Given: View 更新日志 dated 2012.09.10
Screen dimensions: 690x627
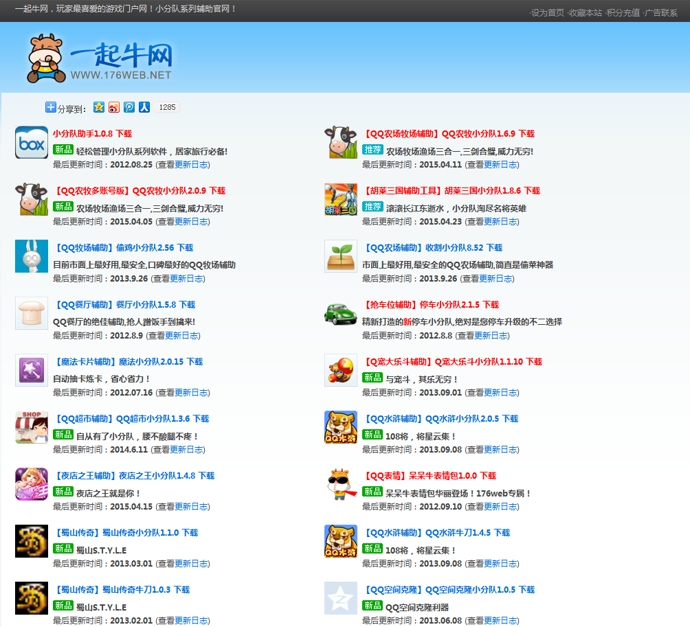Looking at the screenshot, I should click(500, 507).
